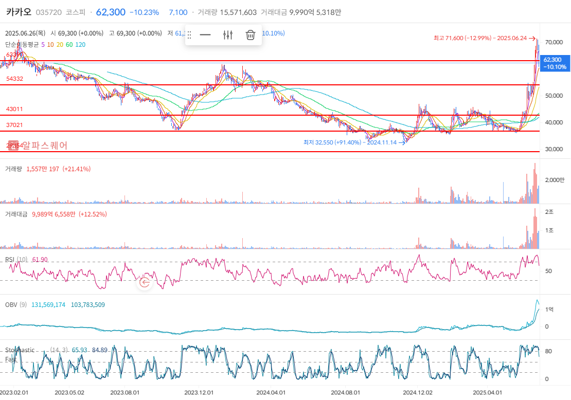Open drawing settings sliders icon
Image resolution: width=571 pixels, height=400 pixels.
tap(228, 35)
